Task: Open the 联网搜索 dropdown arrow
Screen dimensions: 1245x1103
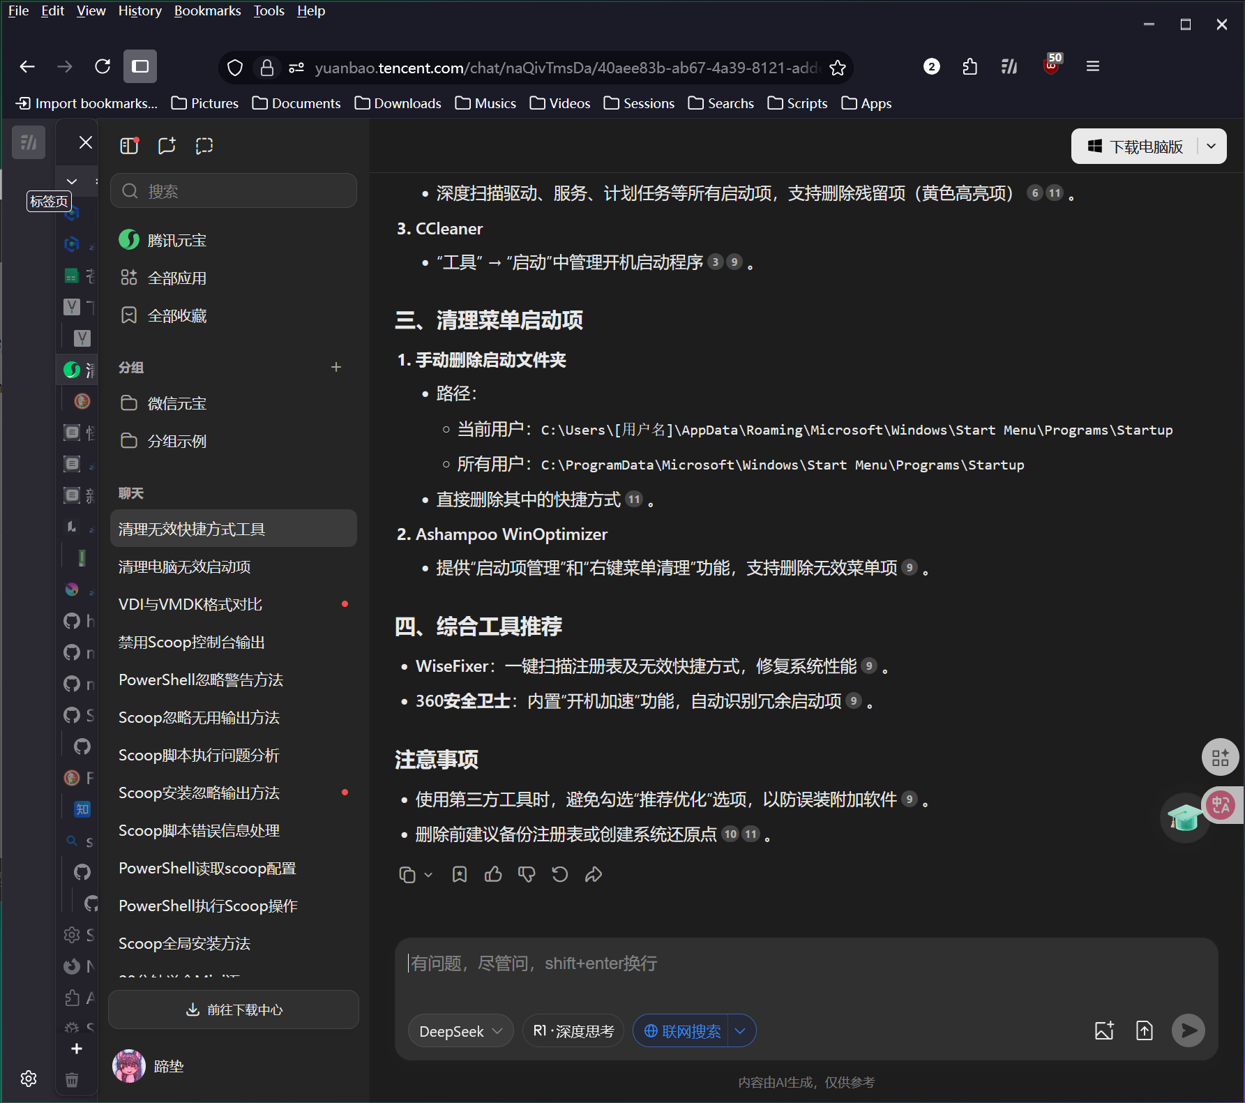Action: 741,1031
